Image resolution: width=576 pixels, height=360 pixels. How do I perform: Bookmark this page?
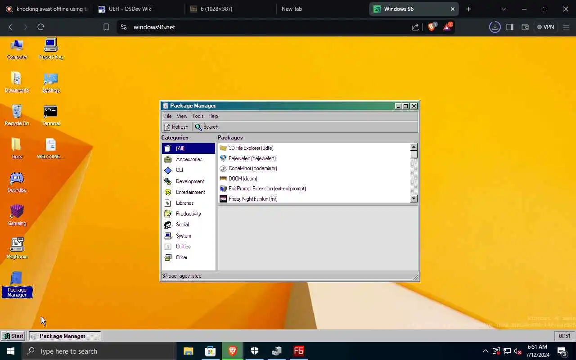[106, 27]
